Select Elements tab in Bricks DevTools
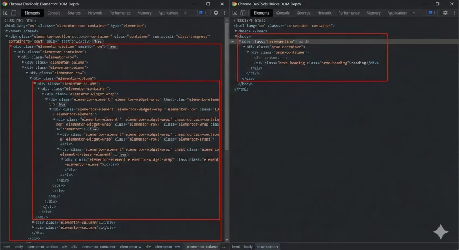The height and width of the screenshot is (250, 459). pyautogui.click(x=261, y=13)
